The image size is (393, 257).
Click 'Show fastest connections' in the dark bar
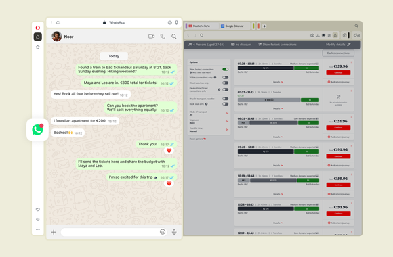tap(277, 44)
